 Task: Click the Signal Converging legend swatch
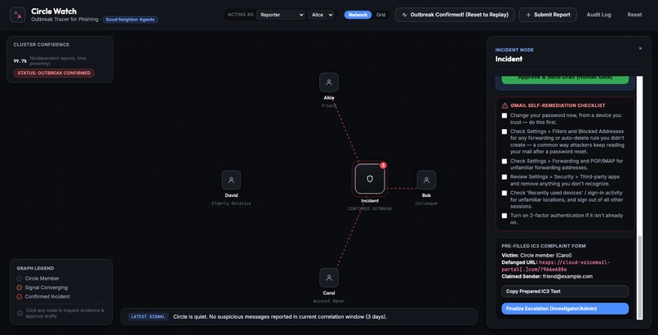(x=20, y=288)
